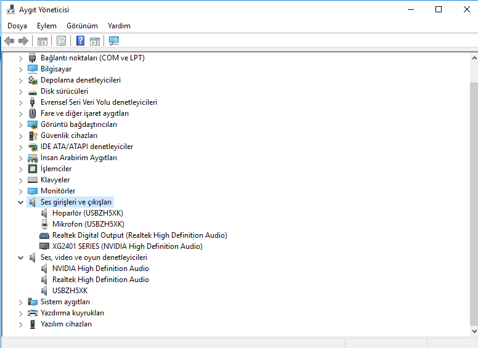Select Hoparlör (USBZH5XK) device
Viewport: 478px width, 348px height.
pos(88,213)
